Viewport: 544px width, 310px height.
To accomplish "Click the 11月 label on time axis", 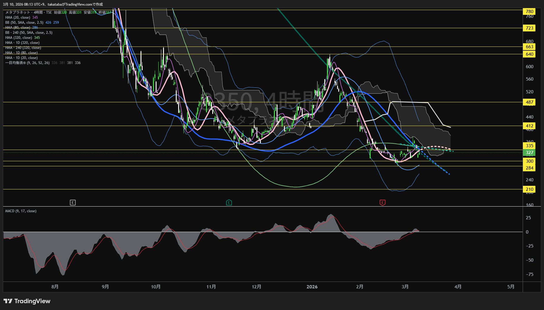I will click(211, 287).
